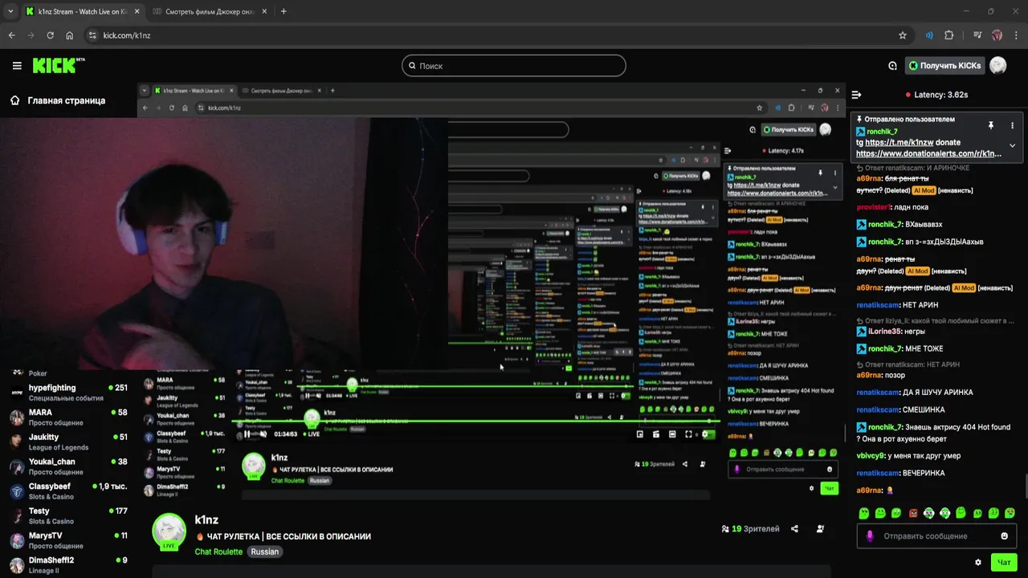Viewport: 1028px width, 578px height.
Task: Open the media control icon in browser toolbar
Action: click(x=977, y=35)
